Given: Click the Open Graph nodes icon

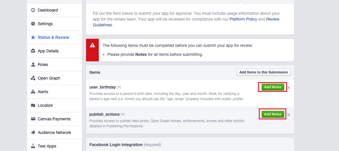Looking at the screenshot, I should [33, 78].
